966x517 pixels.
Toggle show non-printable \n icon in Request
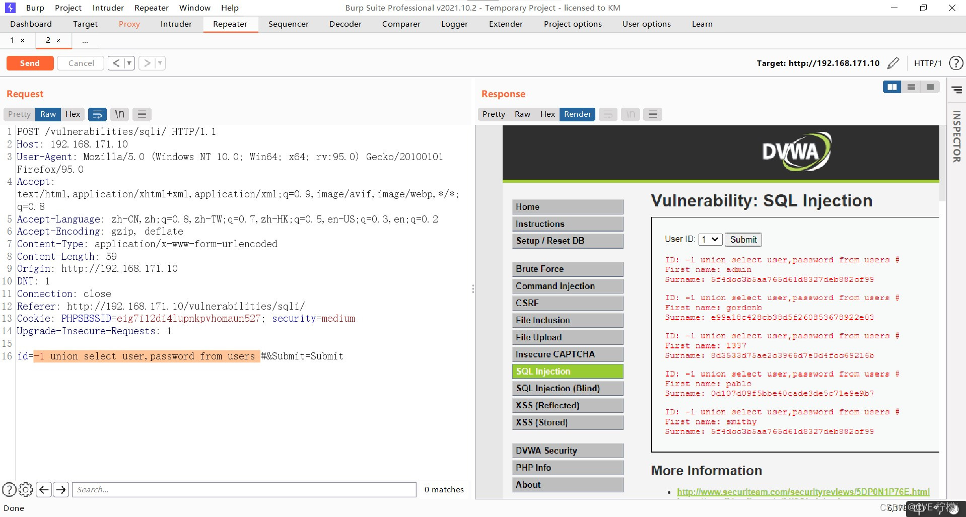tap(120, 114)
